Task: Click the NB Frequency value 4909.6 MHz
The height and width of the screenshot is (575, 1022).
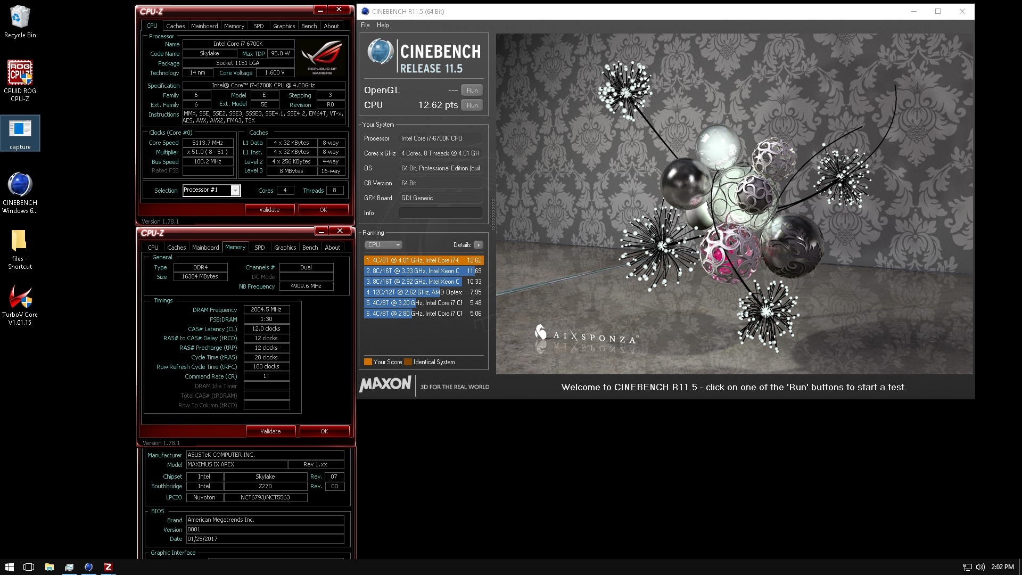Action: [x=306, y=286]
